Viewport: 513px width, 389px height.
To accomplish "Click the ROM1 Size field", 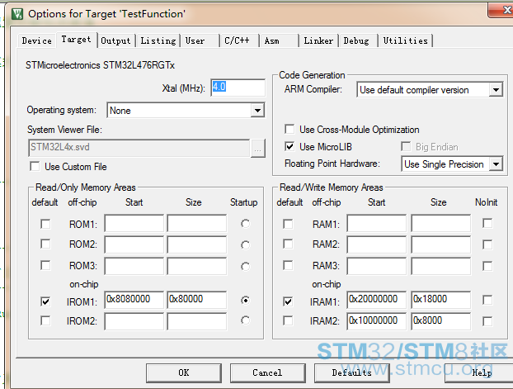I will click(196, 223).
